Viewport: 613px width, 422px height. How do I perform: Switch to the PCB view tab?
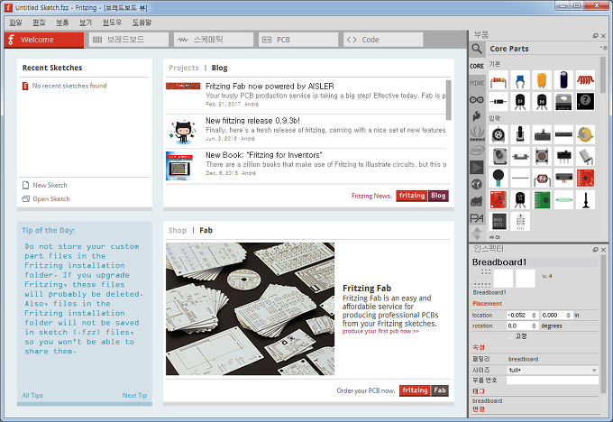298,40
